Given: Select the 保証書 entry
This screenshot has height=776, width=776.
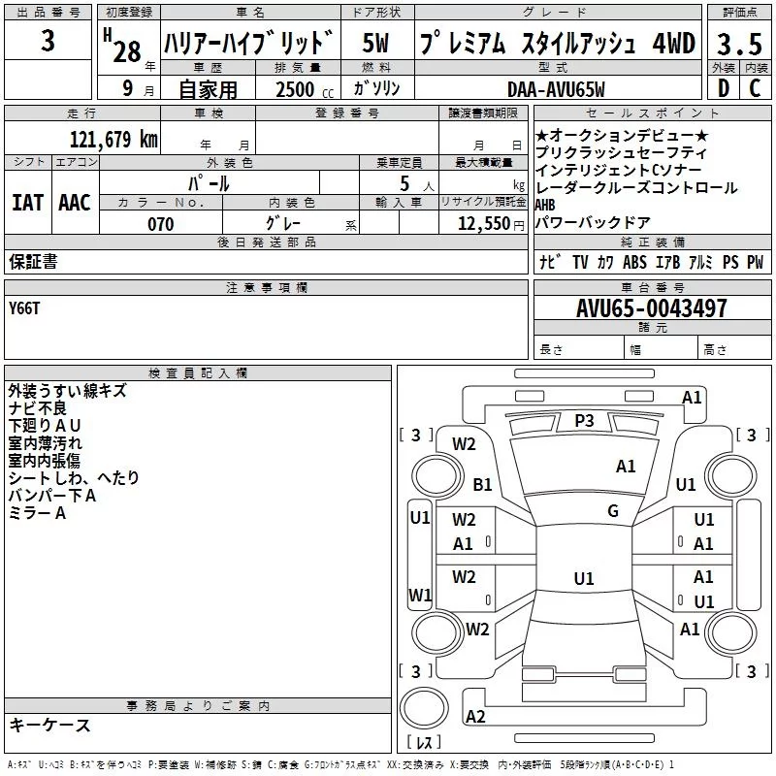Looking at the screenshot, I should point(33,261).
